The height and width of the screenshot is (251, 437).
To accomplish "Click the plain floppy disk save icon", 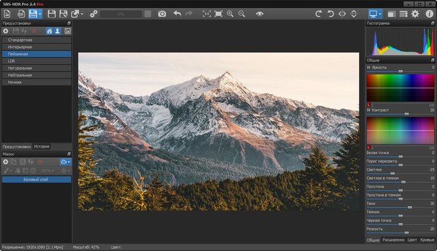I will [52, 14].
